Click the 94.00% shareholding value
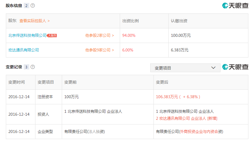Image resolution: width=251 pixels, height=142 pixels. coord(129,35)
